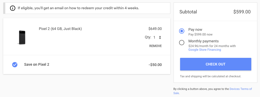Click the CHECK OUT button
Image resolution: width=260 pixels, height=97 pixels.
pyautogui.click(x=215, y=64)
